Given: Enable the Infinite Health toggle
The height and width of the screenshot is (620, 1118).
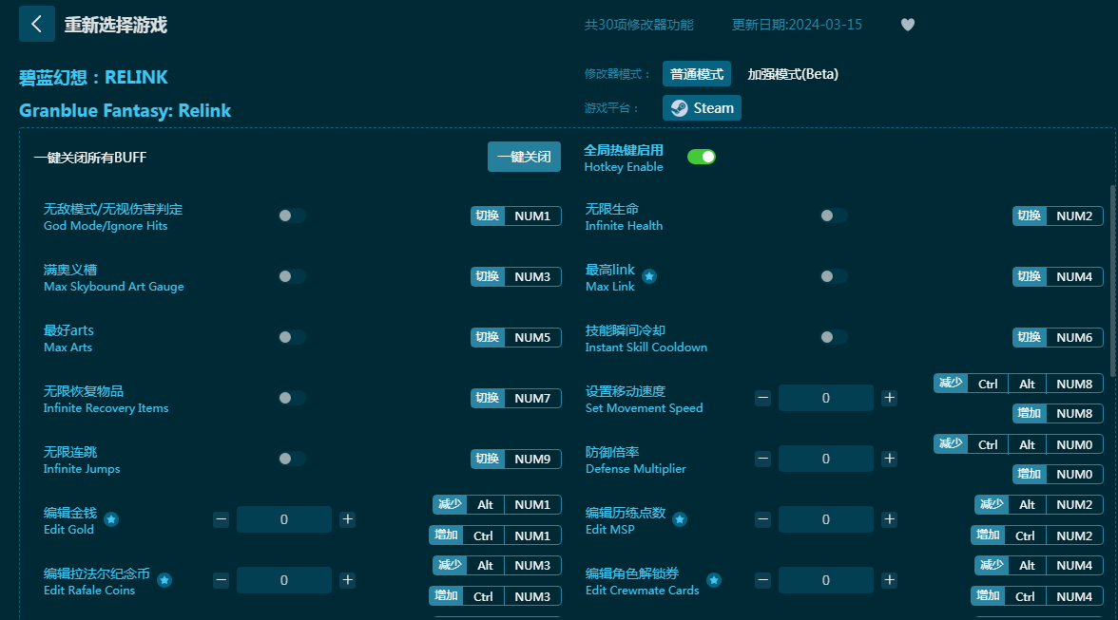Looking at the screenshot, I should (x=834, y=216).
